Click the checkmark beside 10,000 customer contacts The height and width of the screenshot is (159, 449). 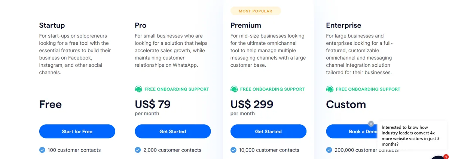(233, 150)
